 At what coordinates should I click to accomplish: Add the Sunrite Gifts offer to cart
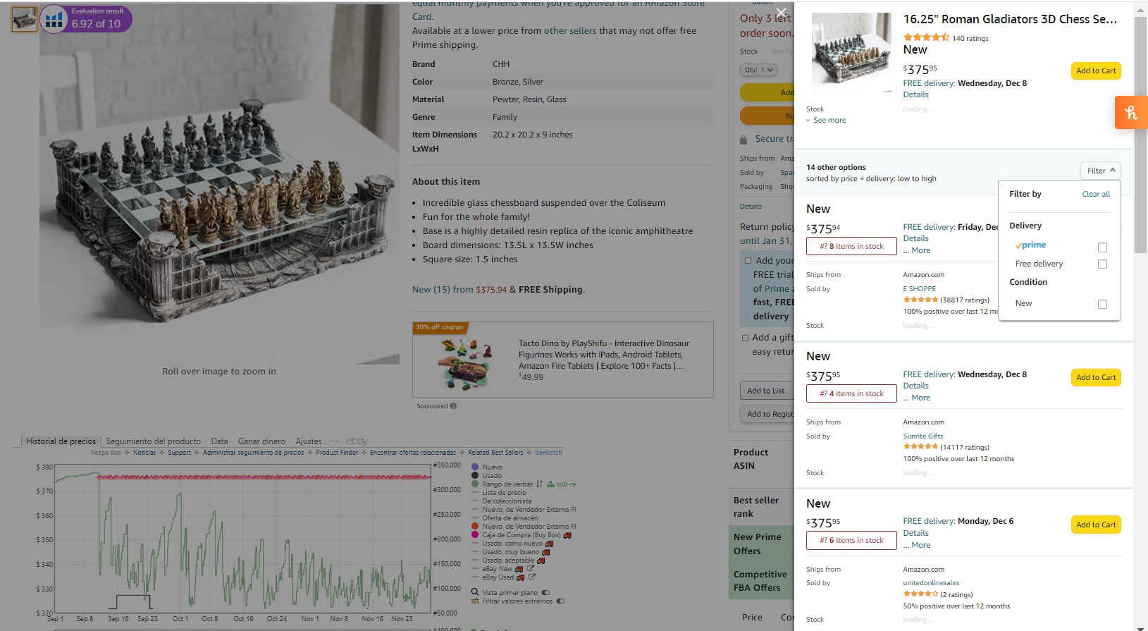[x=1096, y=377]
